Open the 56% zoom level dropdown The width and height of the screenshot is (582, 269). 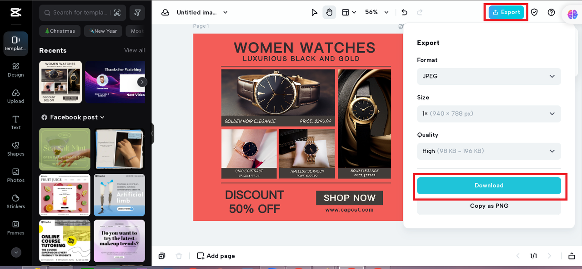tap(377, 12)
